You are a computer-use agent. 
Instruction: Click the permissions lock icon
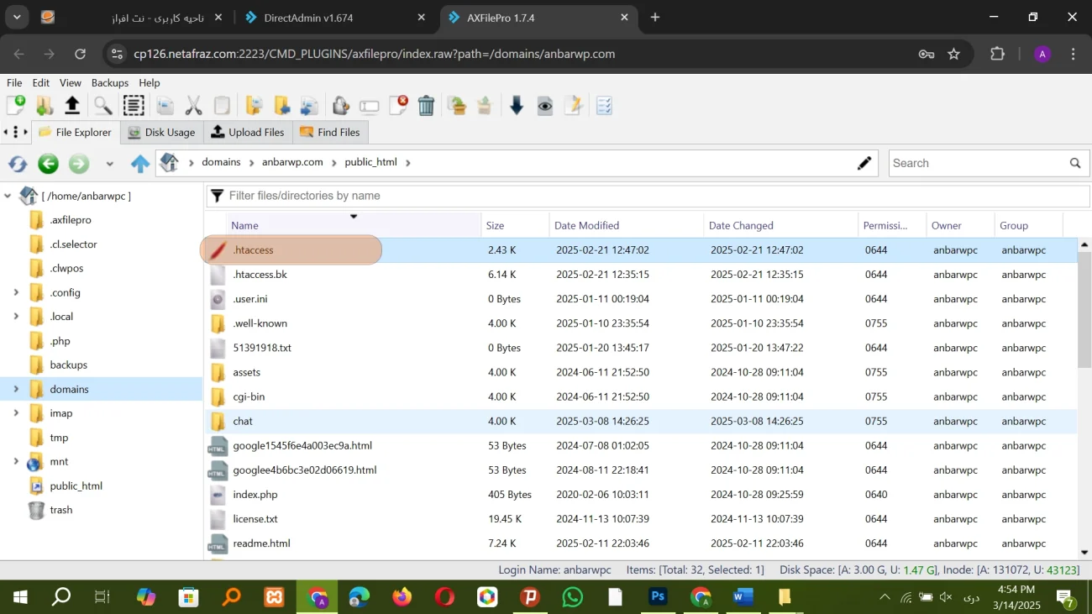point(340,105)
